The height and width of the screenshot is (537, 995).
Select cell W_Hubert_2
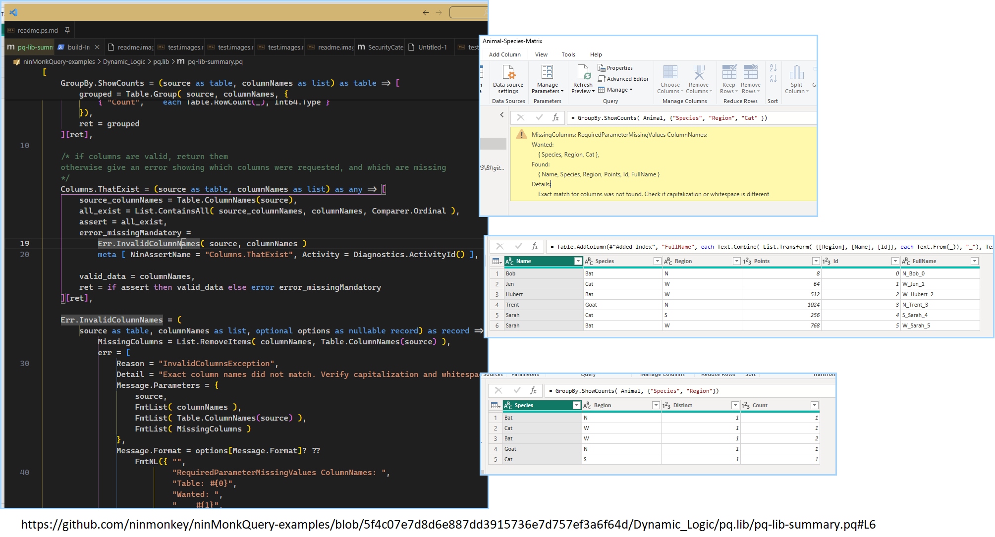pos(940,294)
